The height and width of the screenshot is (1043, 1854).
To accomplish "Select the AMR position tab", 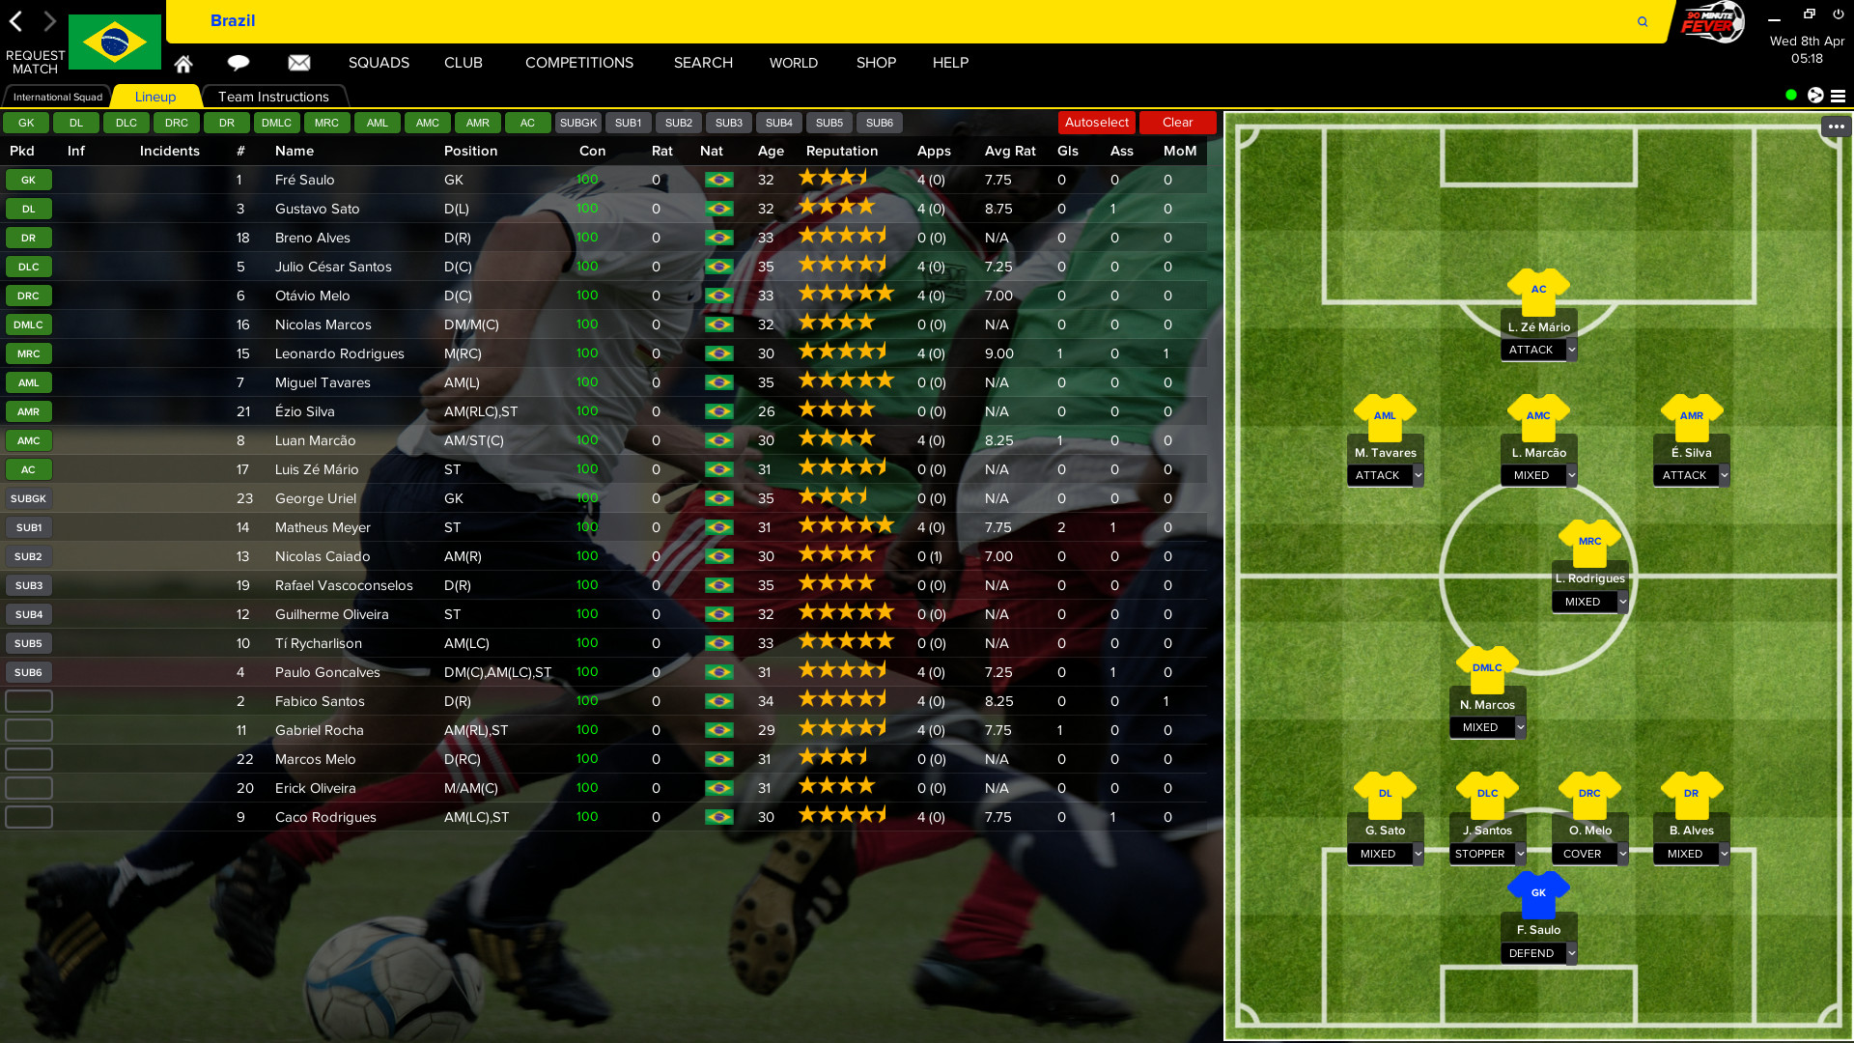I will pyautogui.click(x=478, y=121).
